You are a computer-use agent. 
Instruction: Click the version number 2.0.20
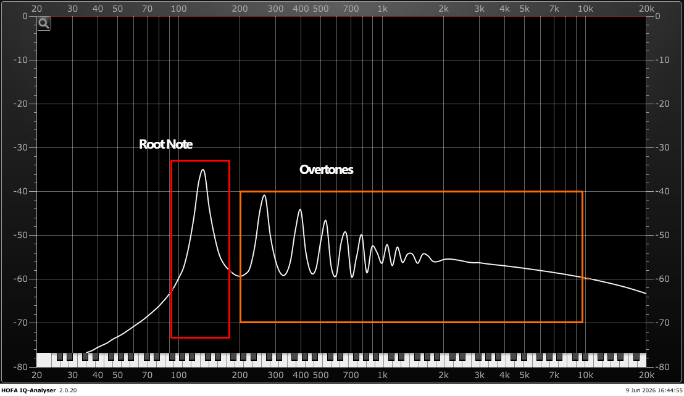(x=68, y=390)
